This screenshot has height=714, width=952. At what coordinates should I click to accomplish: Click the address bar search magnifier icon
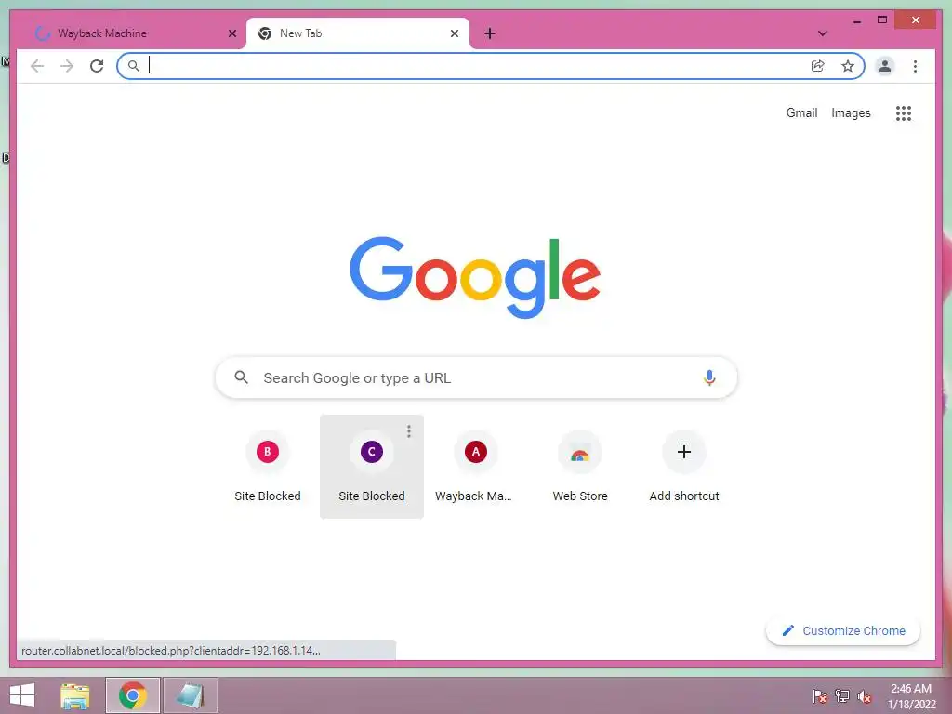pos(134,66)
